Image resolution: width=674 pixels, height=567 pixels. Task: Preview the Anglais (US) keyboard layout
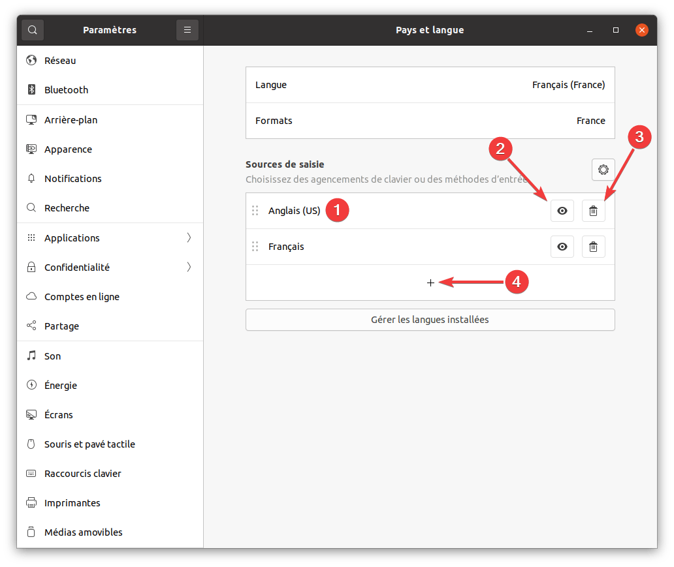562,211
